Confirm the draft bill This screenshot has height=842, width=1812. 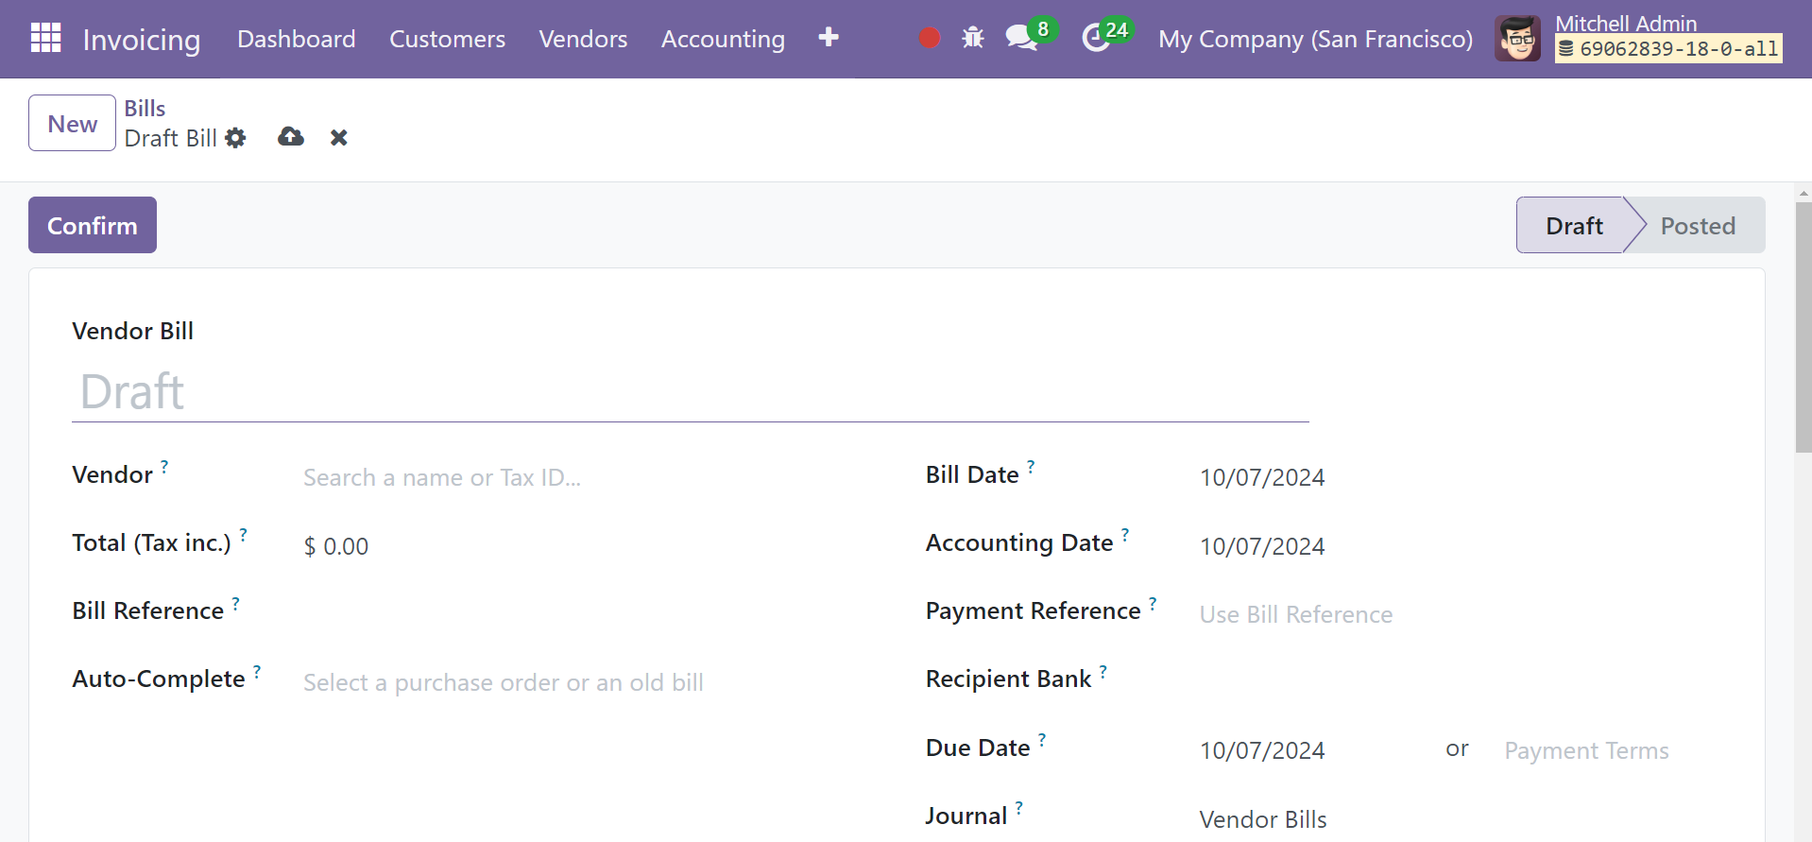[x=93, y=225]
